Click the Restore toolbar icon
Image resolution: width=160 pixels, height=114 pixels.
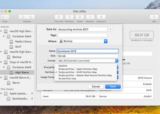[90, 17]
